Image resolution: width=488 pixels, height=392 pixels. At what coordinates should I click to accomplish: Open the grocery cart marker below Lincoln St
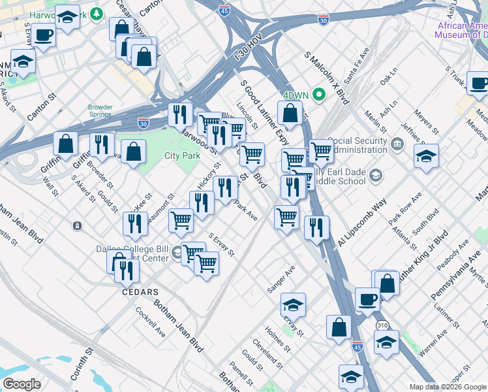pyautogui.click(x=252, y=157)
